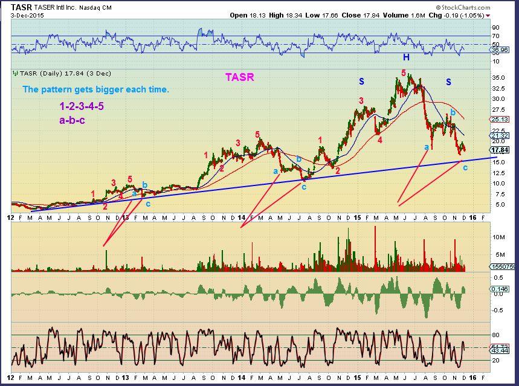Click the 'Chg -0.19 (-1.05%)' value

click(456, 15)
